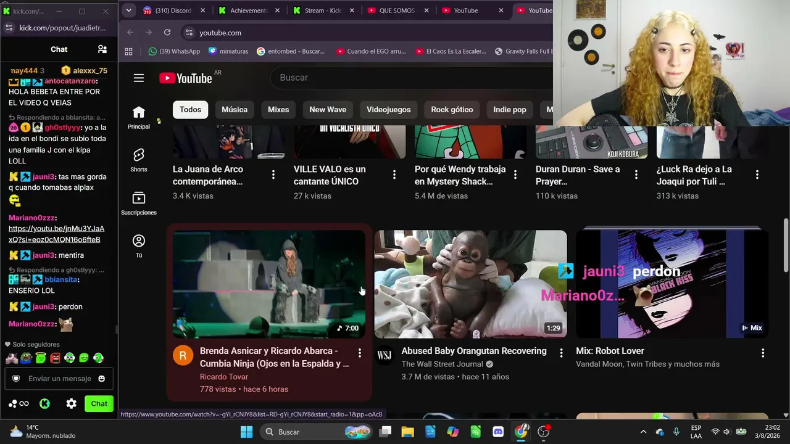790x444 pixels.
Task: Open options for Por qué Wendy trabaja video
Action: coord(515,175)
